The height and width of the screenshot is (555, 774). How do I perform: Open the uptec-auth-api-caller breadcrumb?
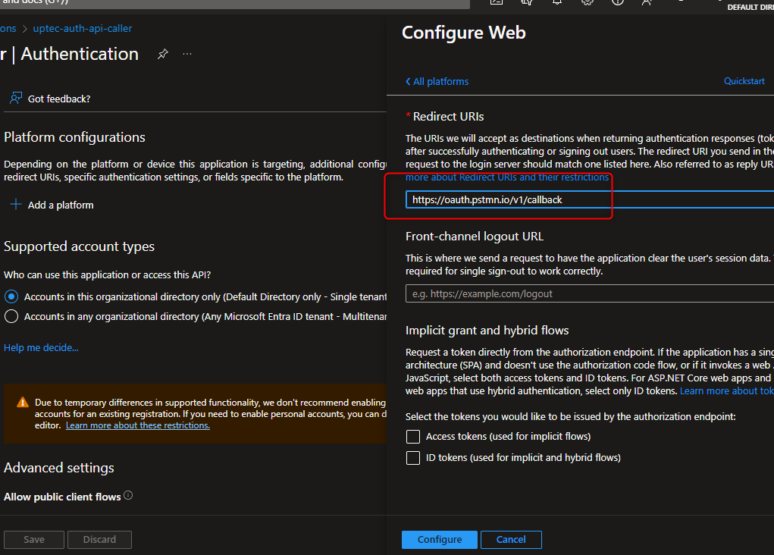tap(82, 29)
